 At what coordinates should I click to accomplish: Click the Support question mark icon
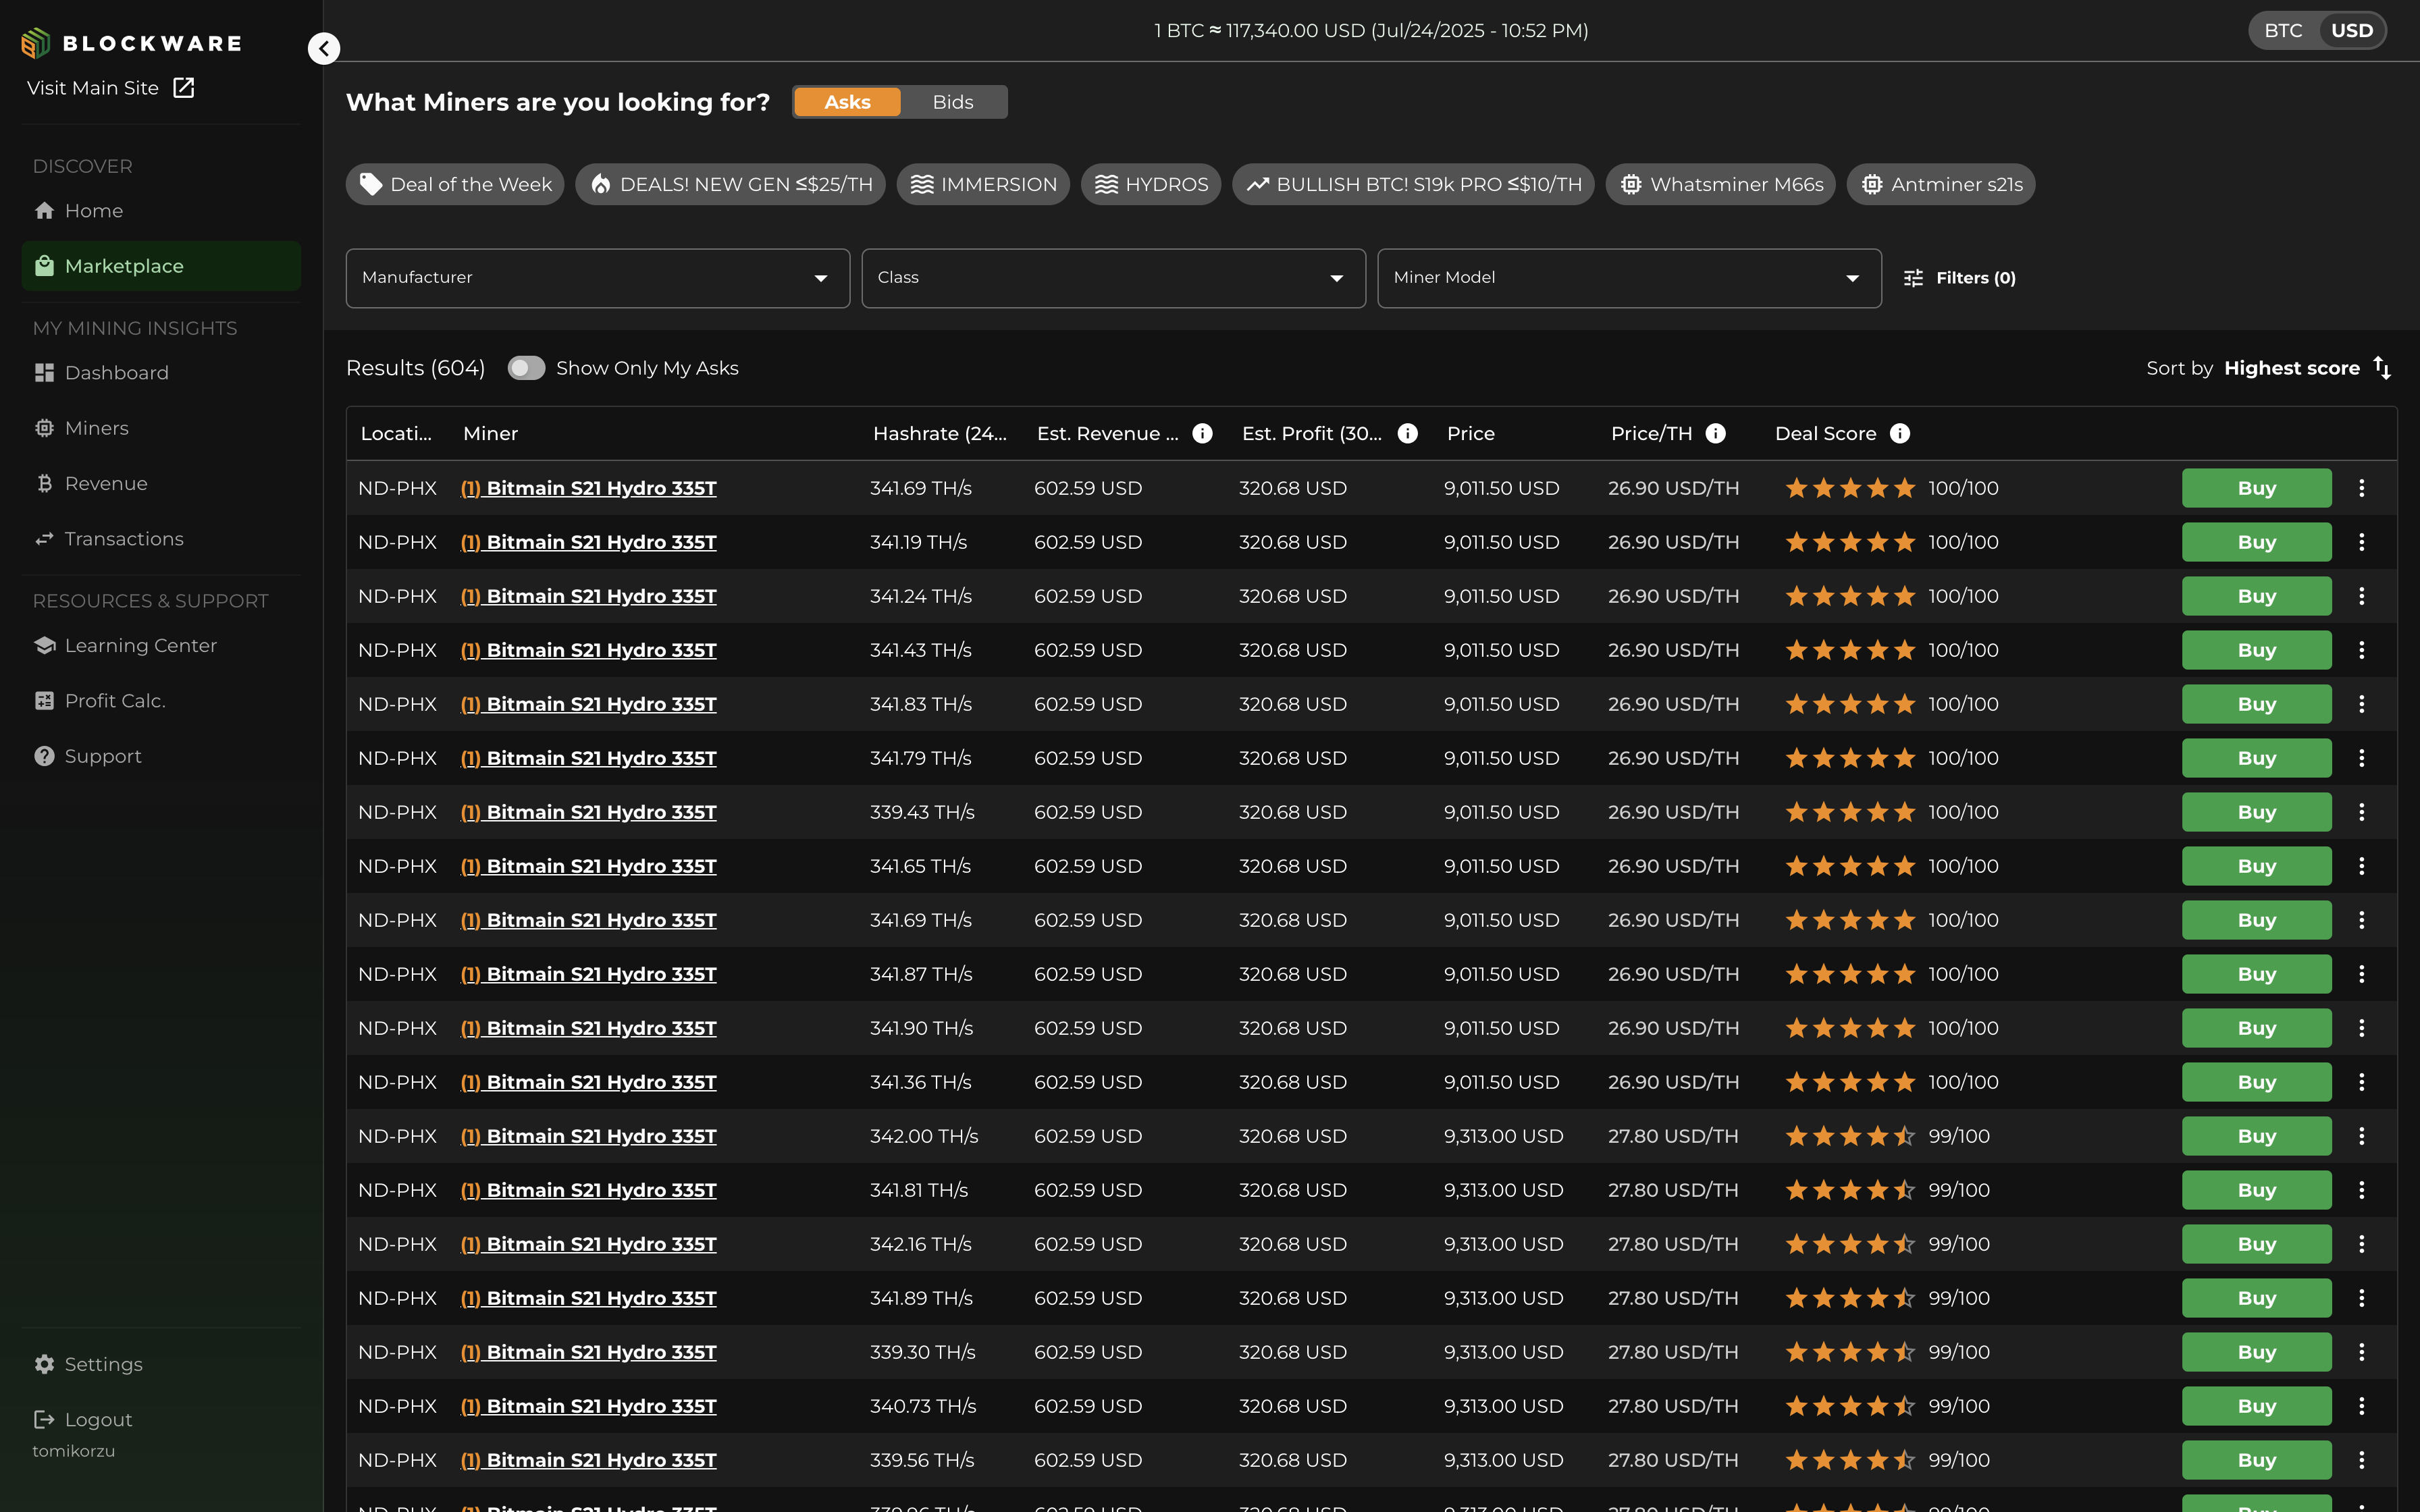click(x=44, y=756)
